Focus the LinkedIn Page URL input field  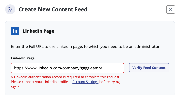(68, 68)
